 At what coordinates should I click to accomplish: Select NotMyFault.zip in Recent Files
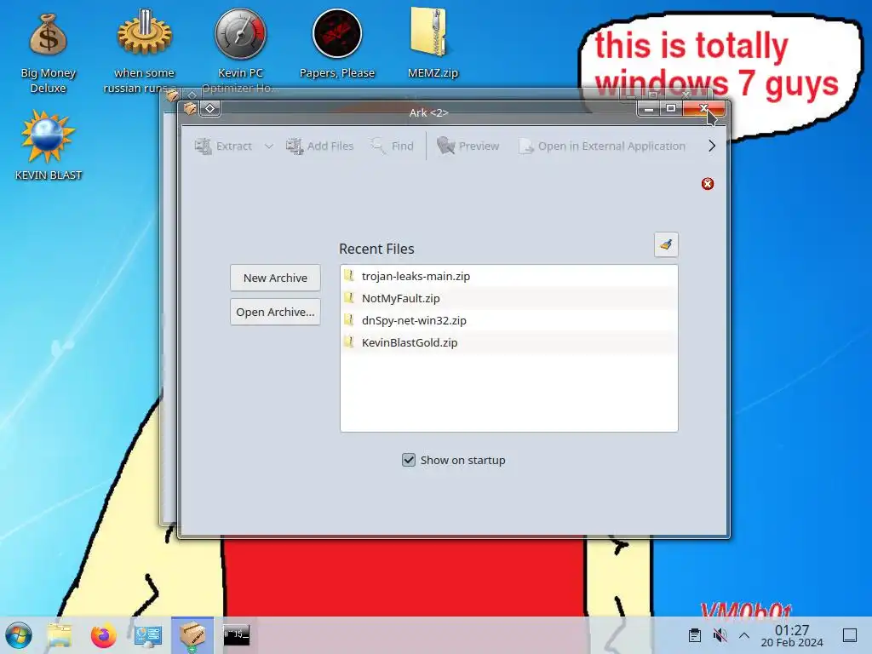pyautogui.click(x=509, y=298)
